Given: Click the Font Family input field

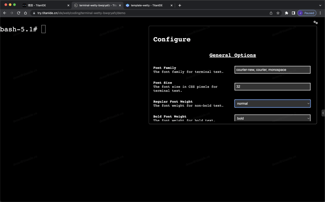Looking at the screenshot, I should [x=272, y=70].
